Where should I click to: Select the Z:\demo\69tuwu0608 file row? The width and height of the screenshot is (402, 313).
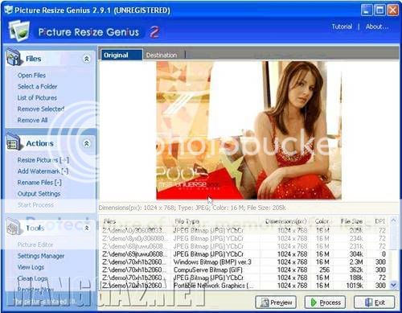(x=244, y=253)
